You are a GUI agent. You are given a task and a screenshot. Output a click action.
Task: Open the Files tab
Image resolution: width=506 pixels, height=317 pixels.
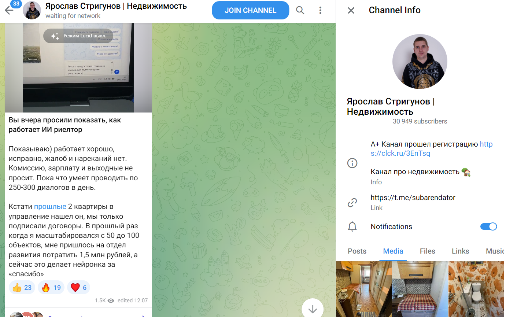(x=428, y=251)
